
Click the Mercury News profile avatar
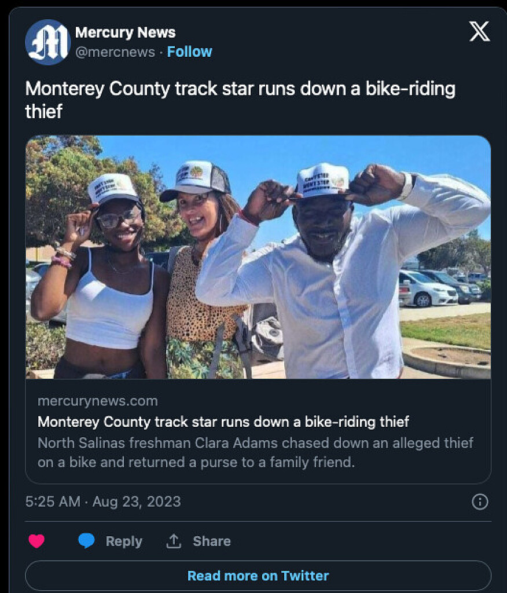pyautogui.click(x=48, y=42)
